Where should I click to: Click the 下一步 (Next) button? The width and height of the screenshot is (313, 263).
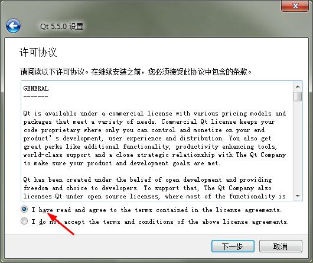[x=233, y=246]
